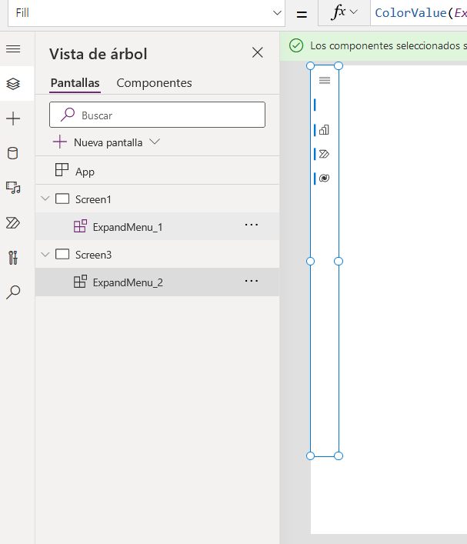Open the Advanced tools icon

(13, 258)
